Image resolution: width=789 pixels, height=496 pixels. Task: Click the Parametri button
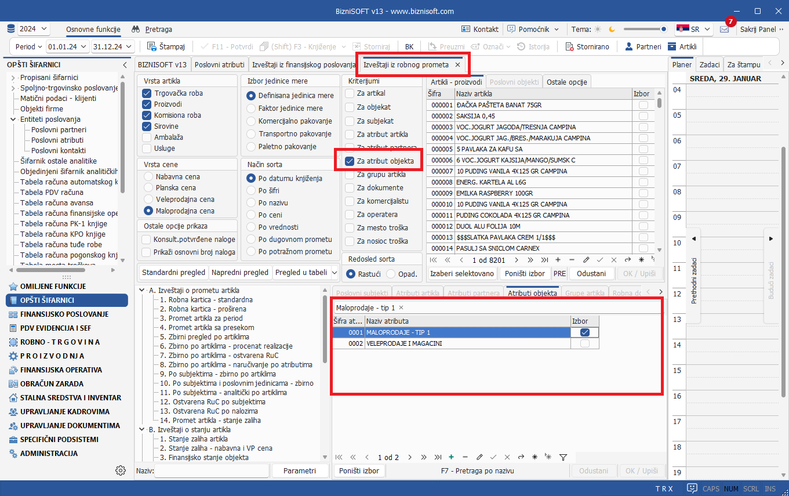(x=299, y=471)
